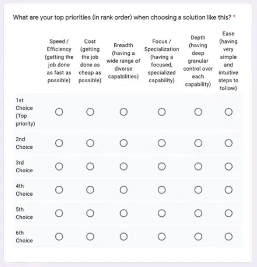Pick Speed / Efficiency as 5th Choice
The height and width of the screenshot is (267, 257).
[x=59, y=213]
